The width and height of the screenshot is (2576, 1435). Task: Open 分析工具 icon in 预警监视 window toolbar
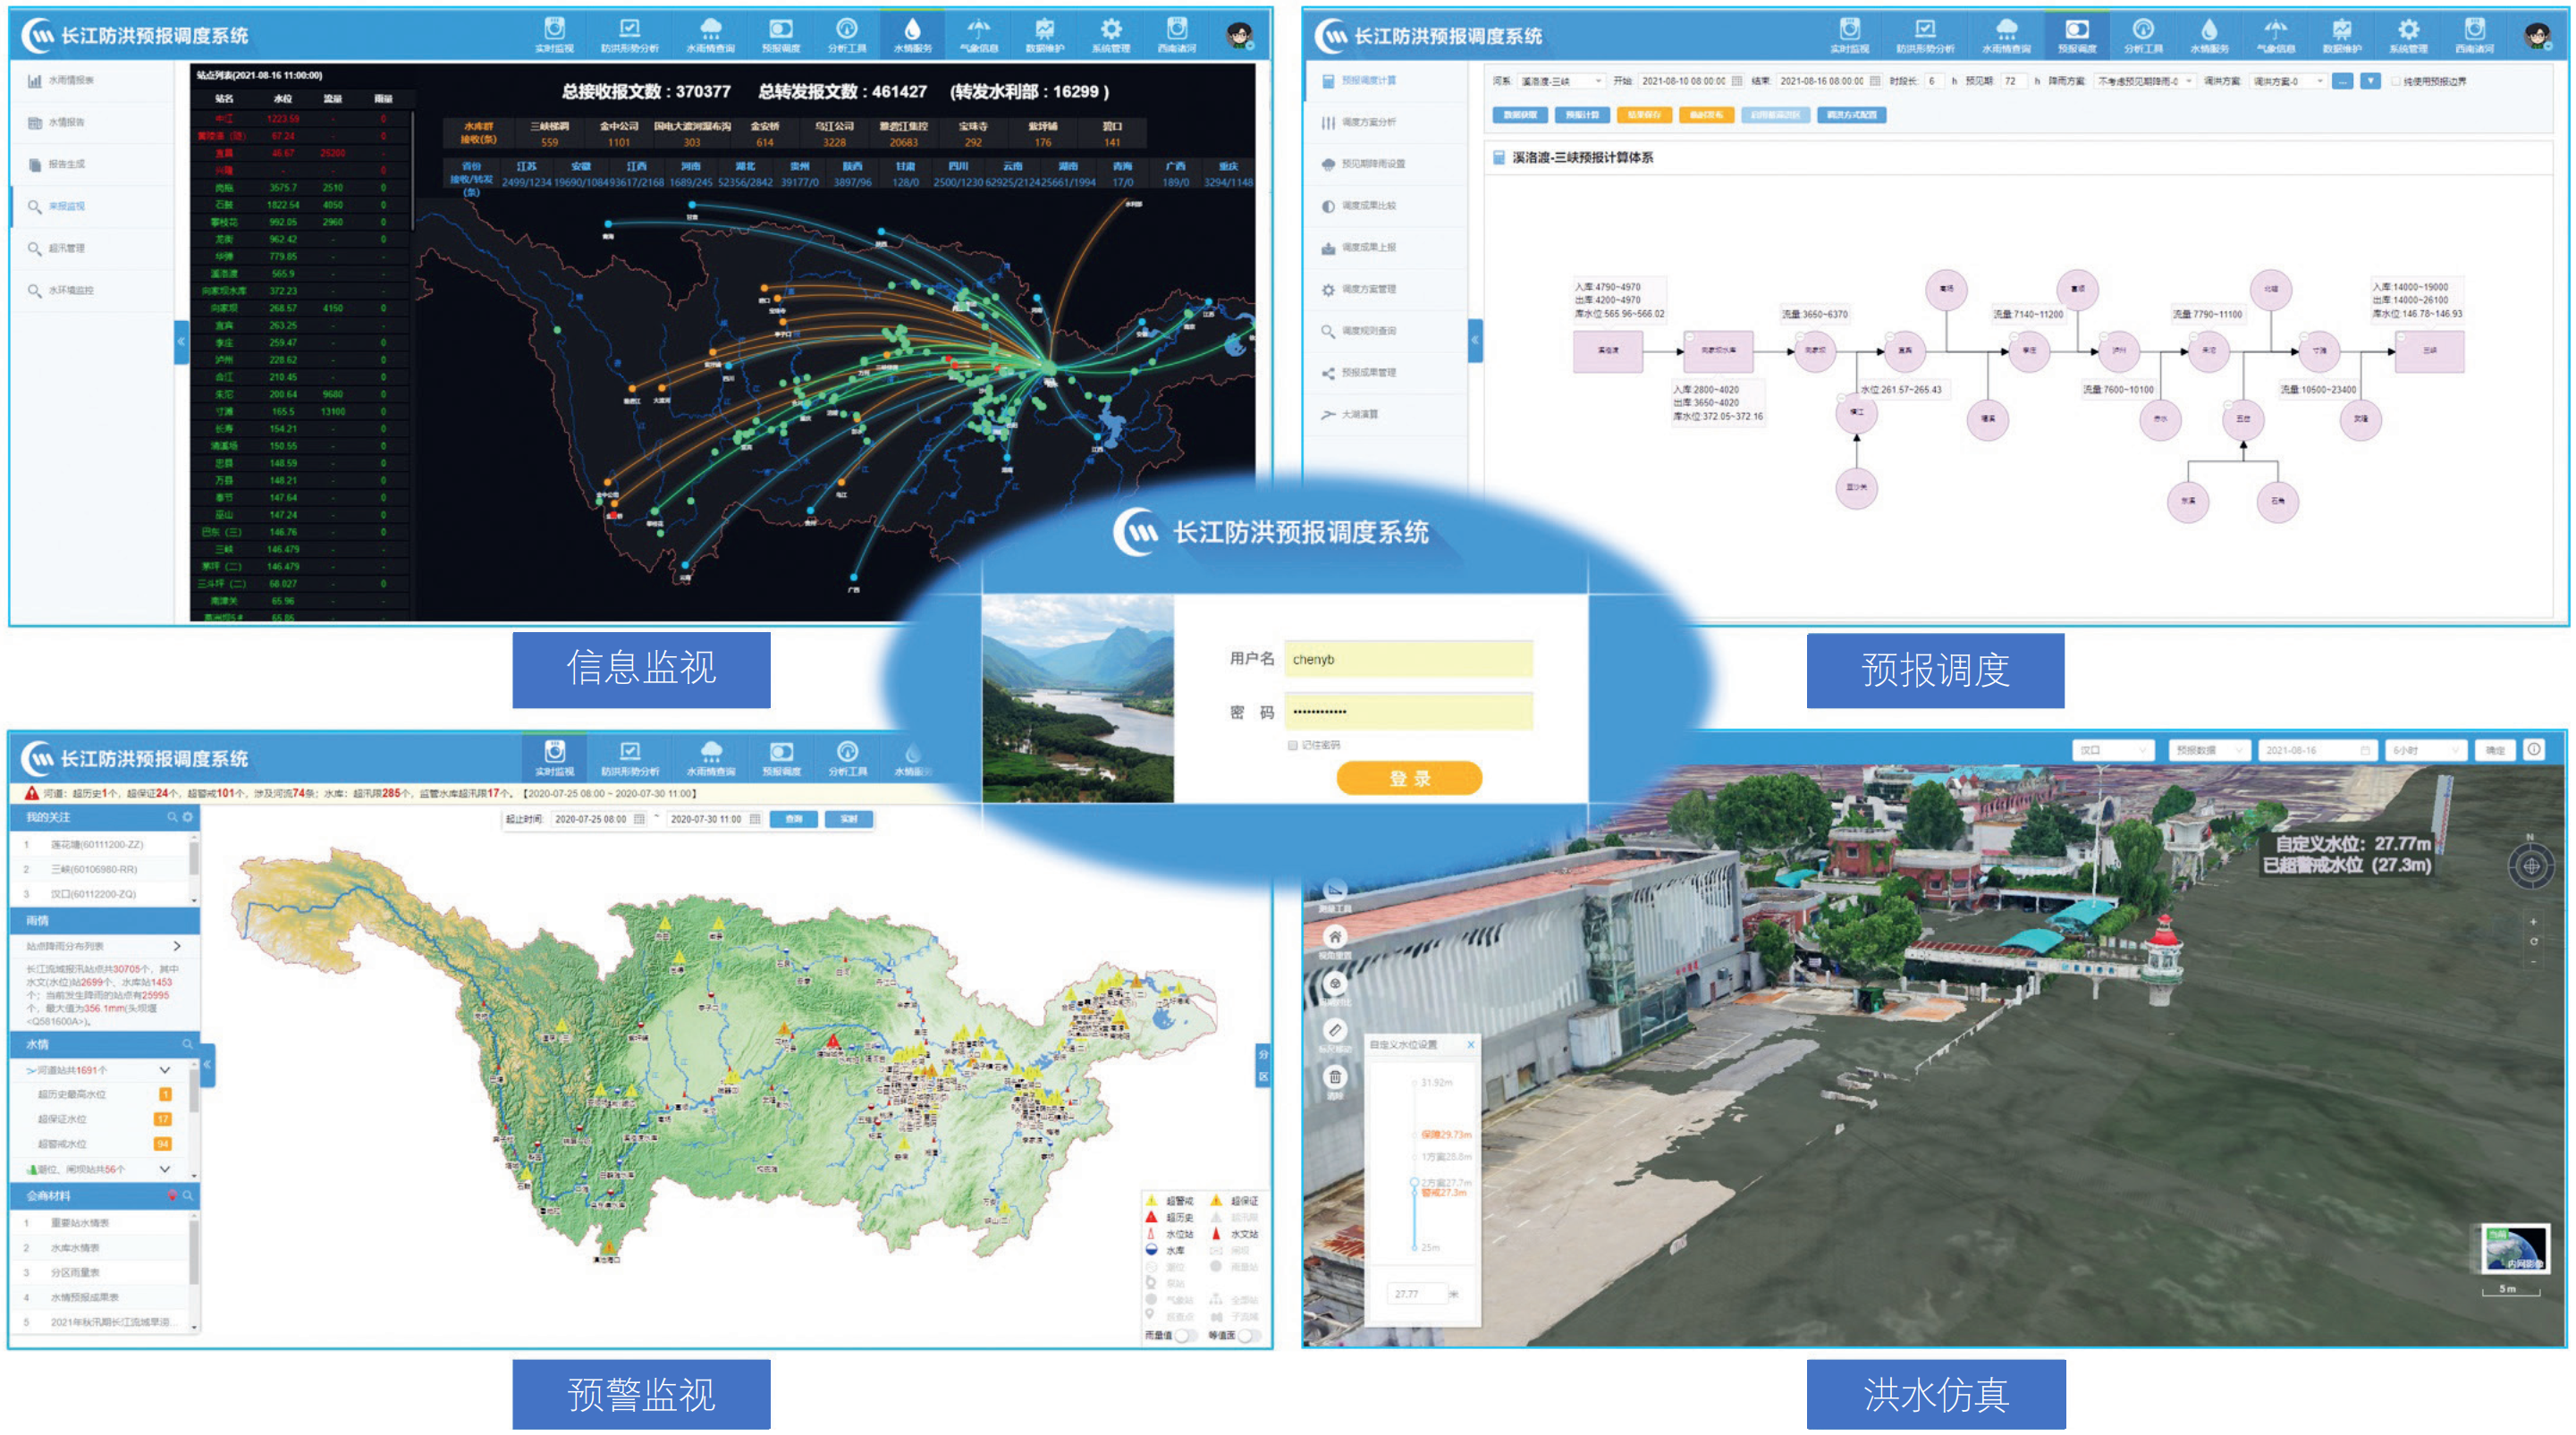847,758
